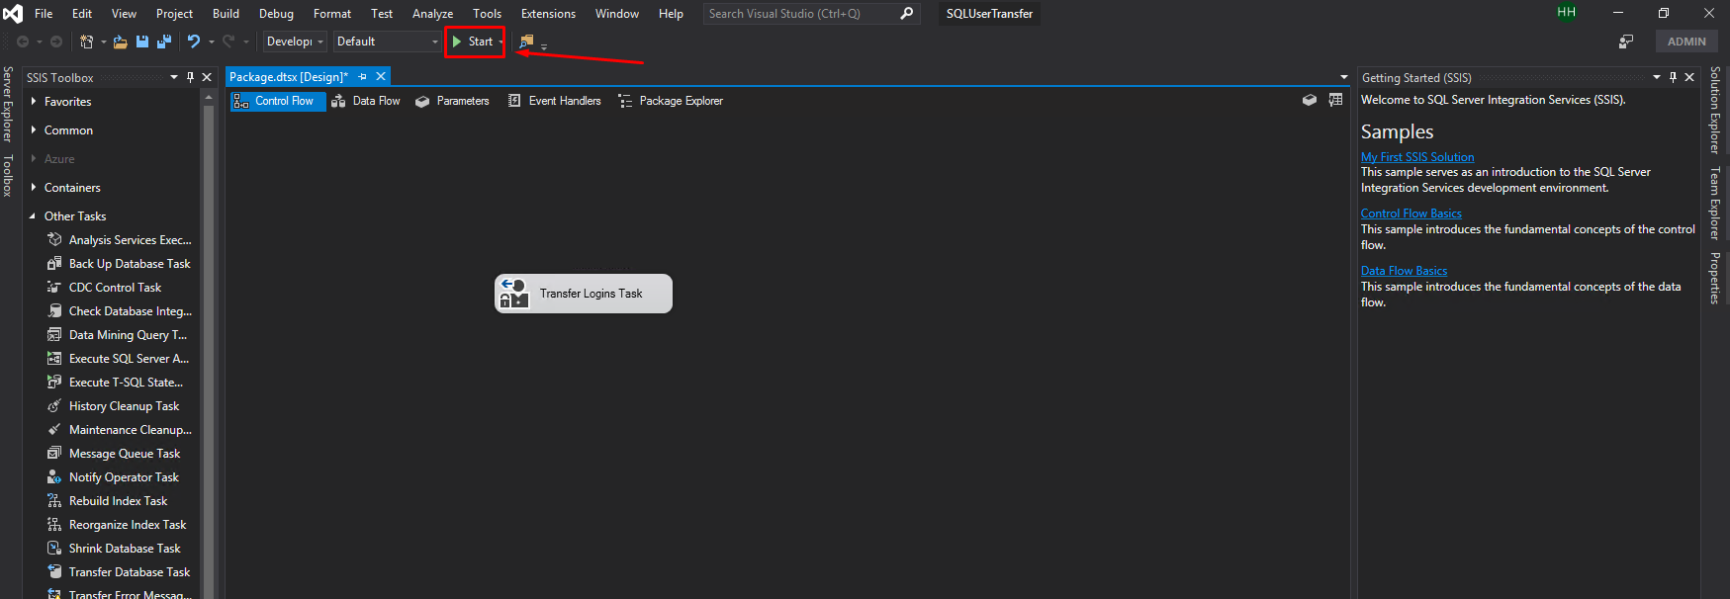Select the Transfer Logins Task on canvas
The width and height of the screenshot is (1730, 599).
583,294
